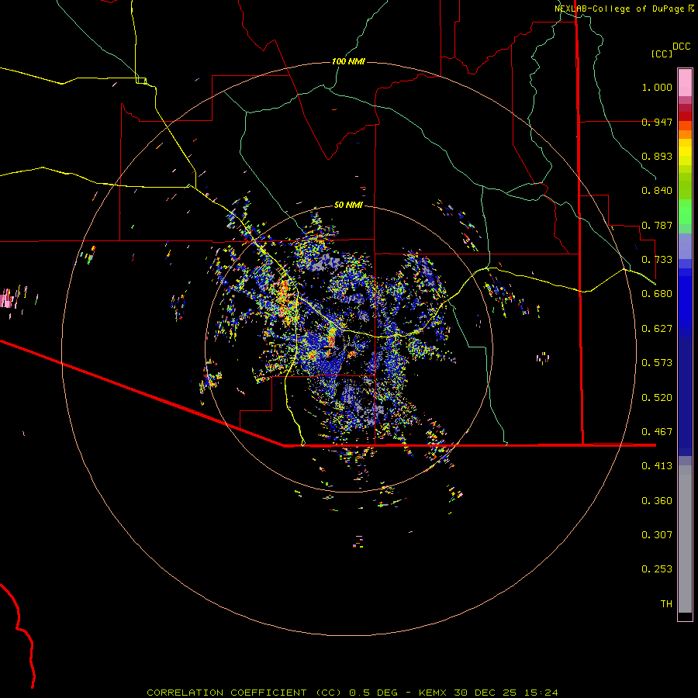Screen dimensions: 698x698
Task: Click the 0.520 scale value
Action: [x=657, y=398]
